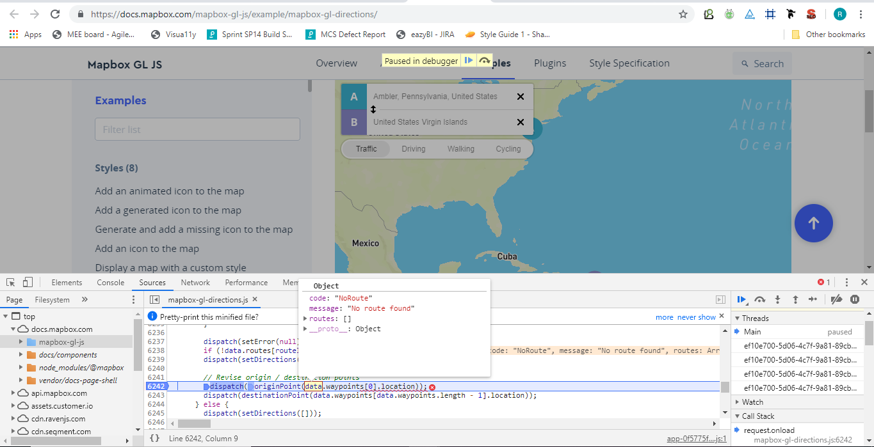The height and width of the screenshot is (447, 874).
Task: Resume script execution in the DevTools debugger toolbar
Action: point(742,299)
